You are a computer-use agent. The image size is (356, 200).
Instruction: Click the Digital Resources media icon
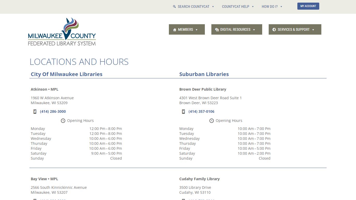(217, 30)
